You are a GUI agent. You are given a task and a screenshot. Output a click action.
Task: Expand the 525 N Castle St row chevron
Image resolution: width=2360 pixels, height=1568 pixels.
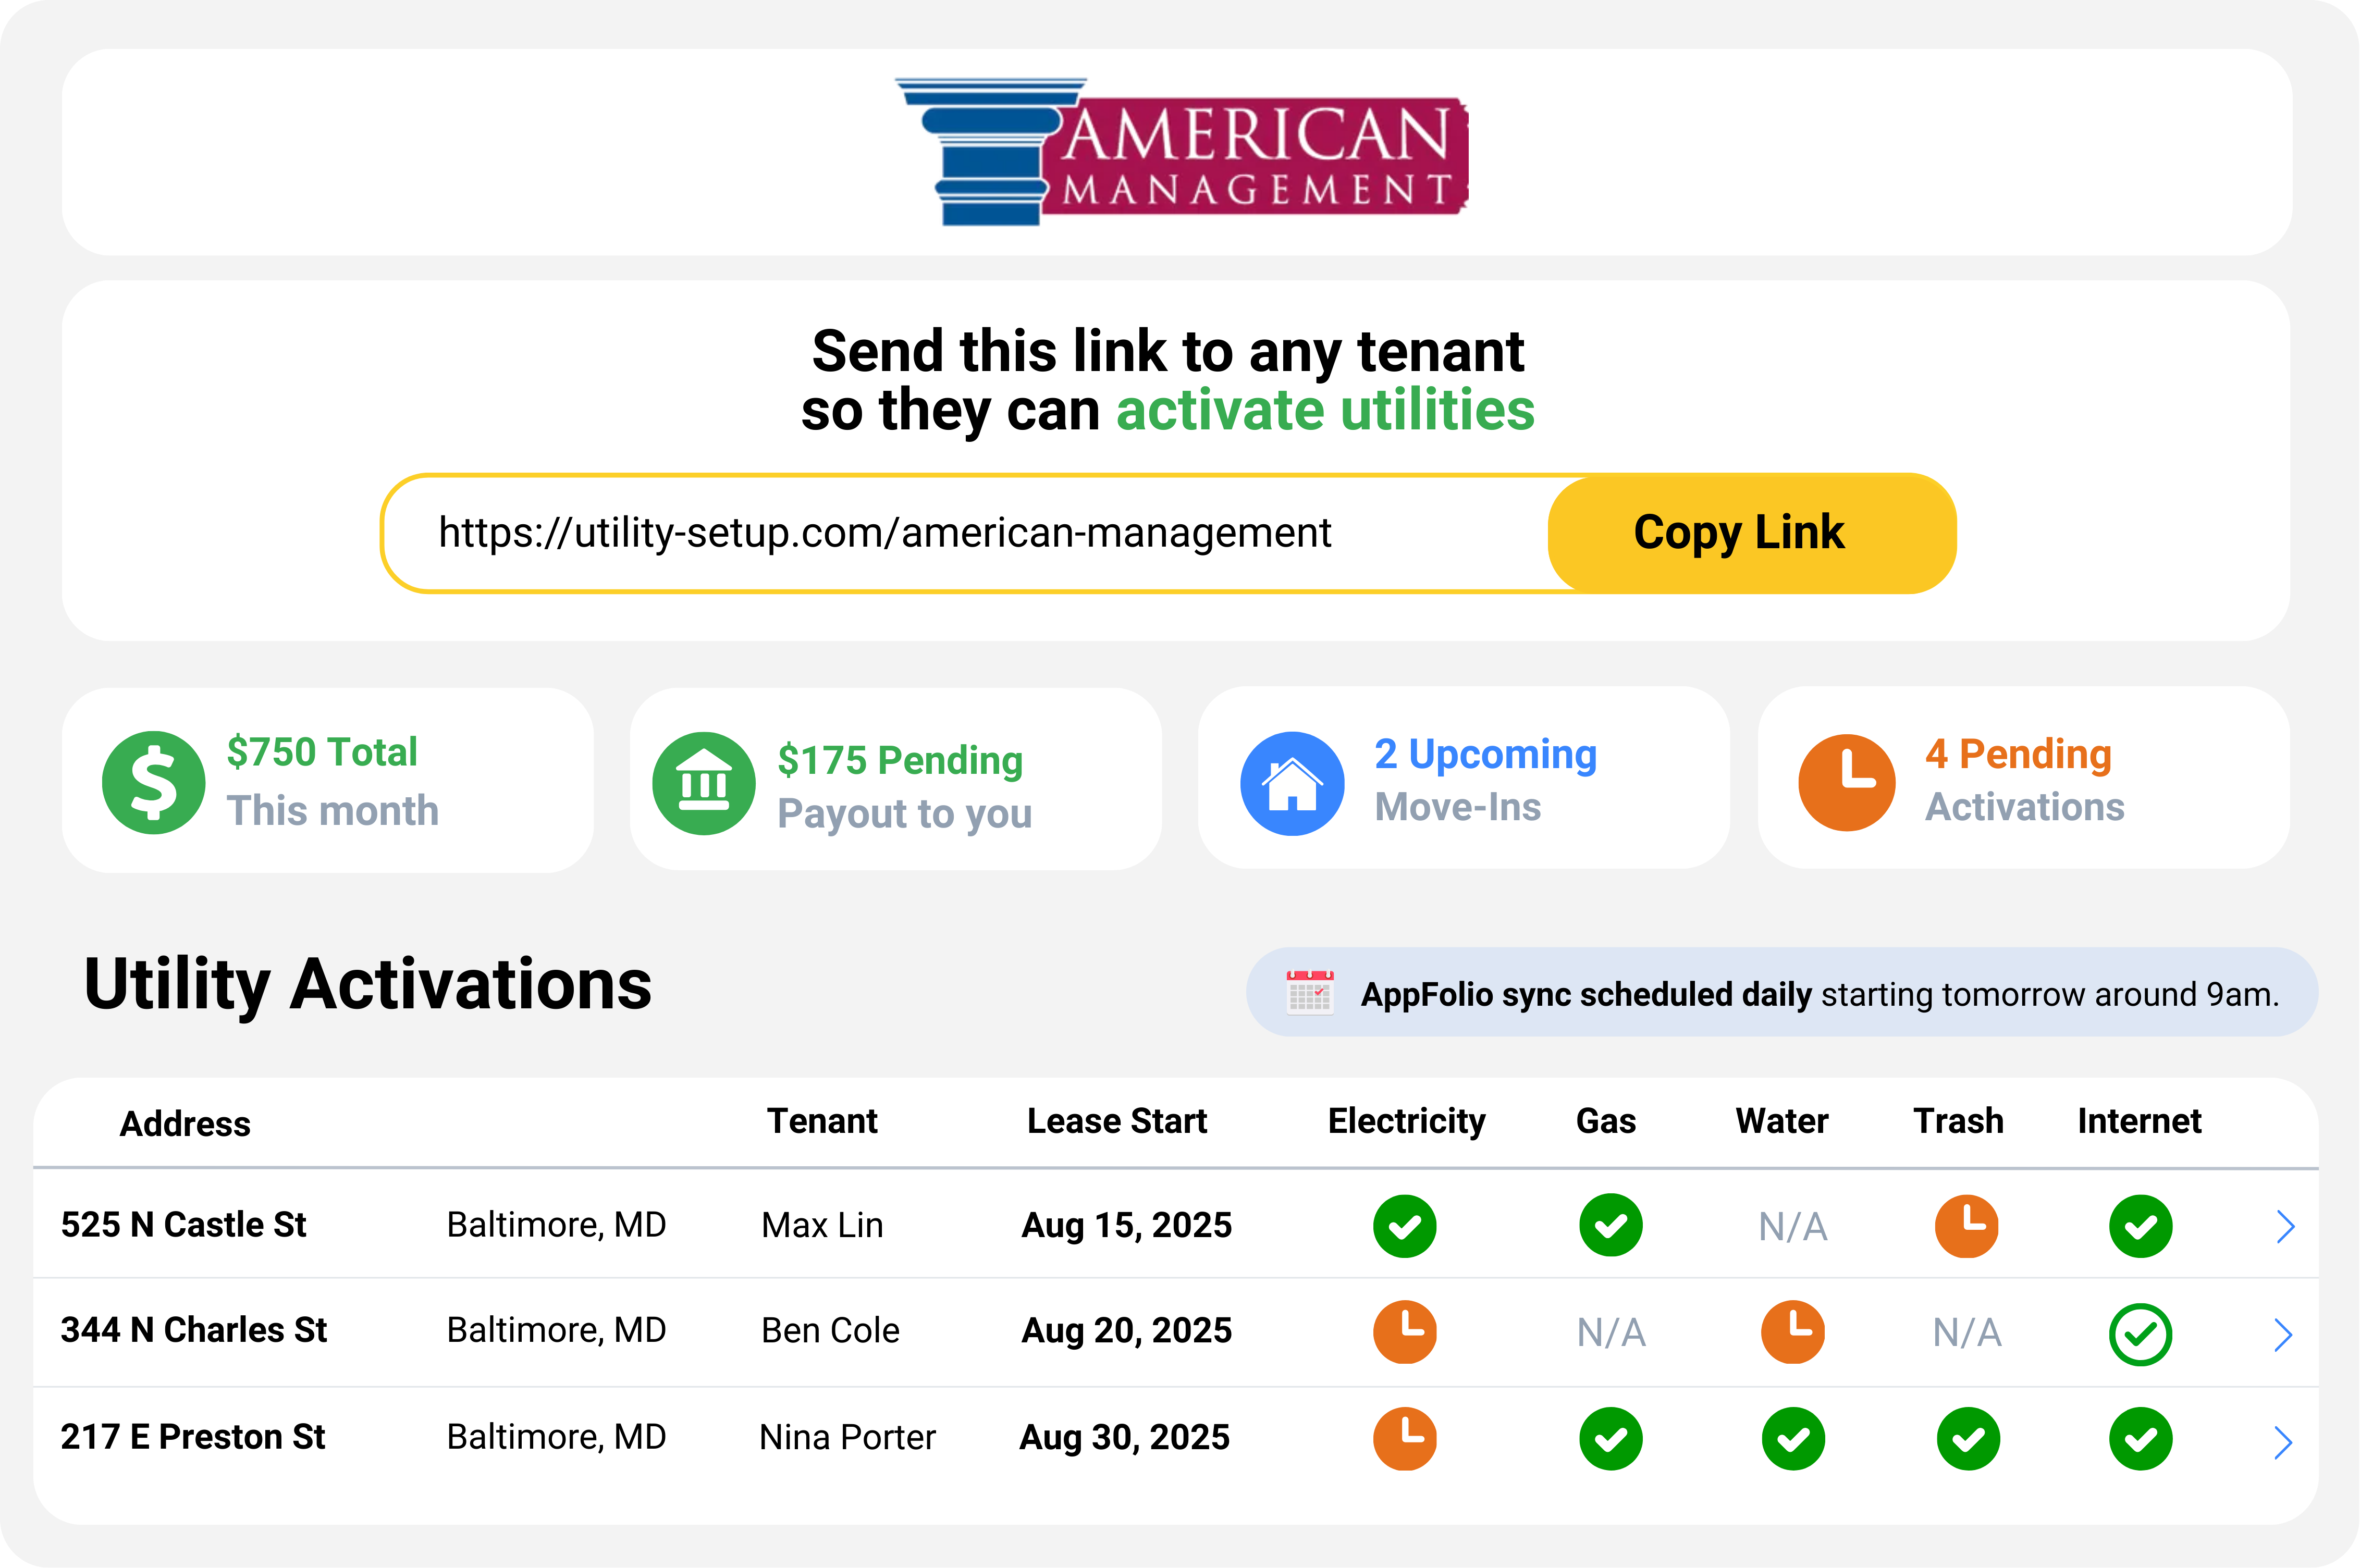coord(2285,1226)
